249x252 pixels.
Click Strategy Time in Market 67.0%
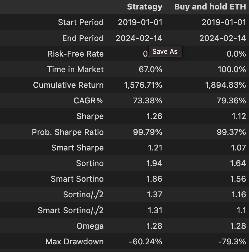[151, 69]
